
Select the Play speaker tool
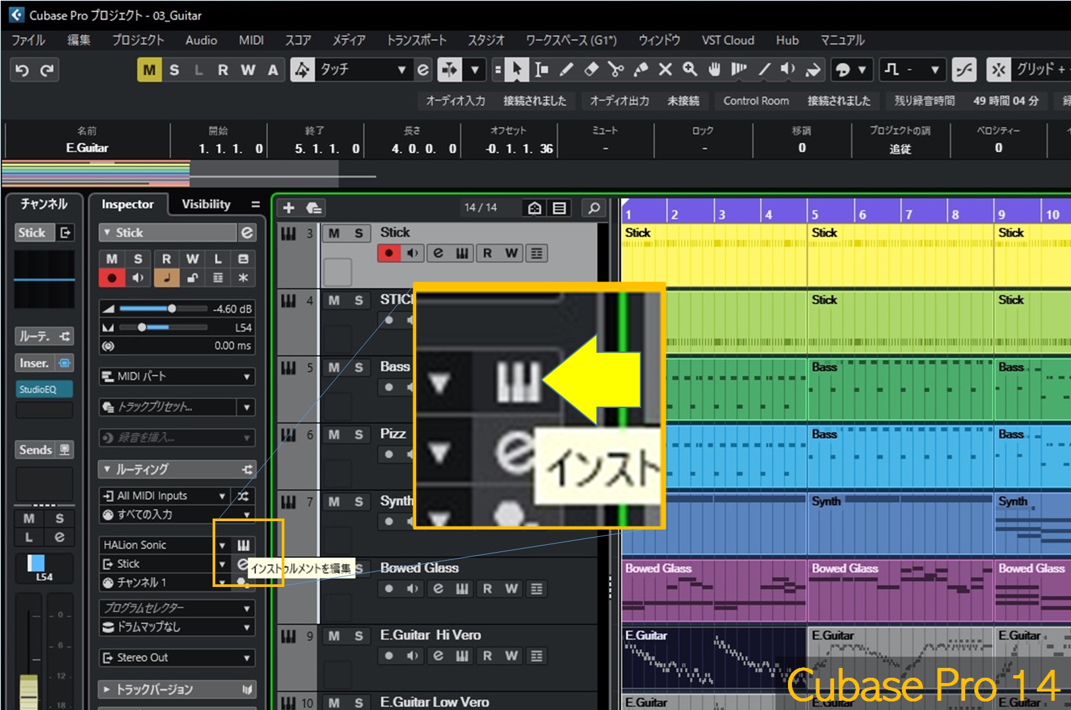point(788,70)
